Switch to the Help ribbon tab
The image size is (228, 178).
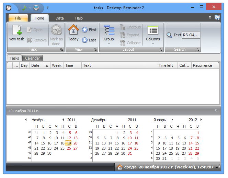79,18
